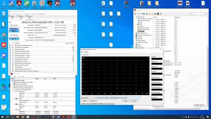This screenshot has width=211, height=119.
Task: Open File Explorer from the taskbar
Action: pyautogui.click(x=17, y=117)
